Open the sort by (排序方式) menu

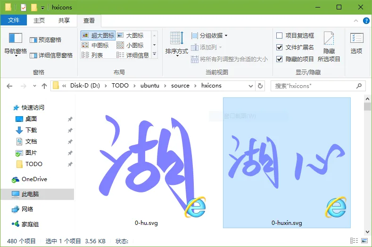tap(177, 44)
